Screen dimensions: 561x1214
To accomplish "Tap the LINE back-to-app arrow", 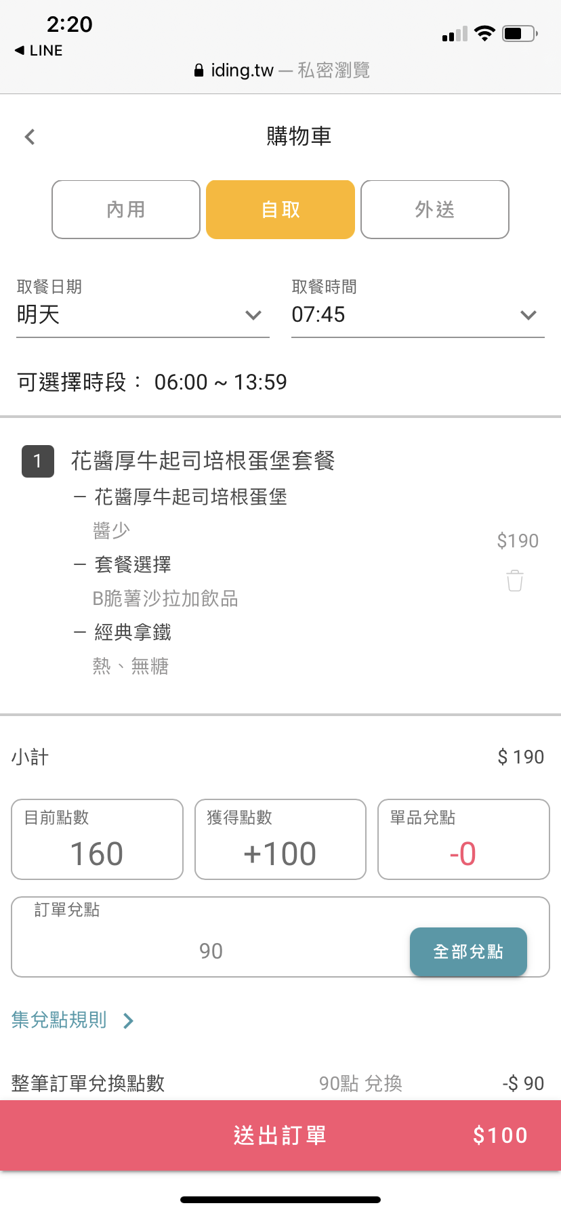I will 20,50.
